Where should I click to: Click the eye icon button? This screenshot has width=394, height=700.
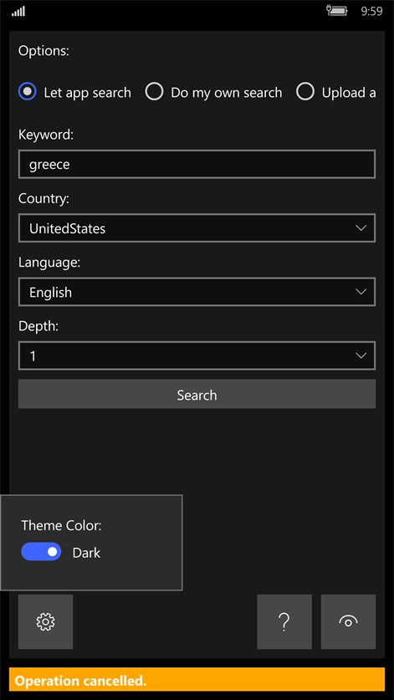(x=348, y=621)
